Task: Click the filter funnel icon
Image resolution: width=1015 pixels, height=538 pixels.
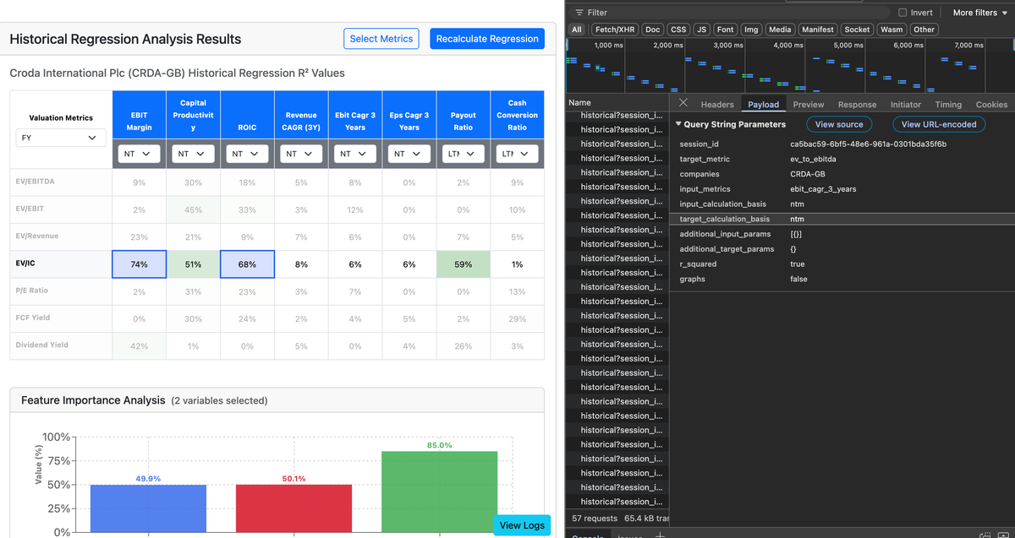Action: click(x=579, y=13)
